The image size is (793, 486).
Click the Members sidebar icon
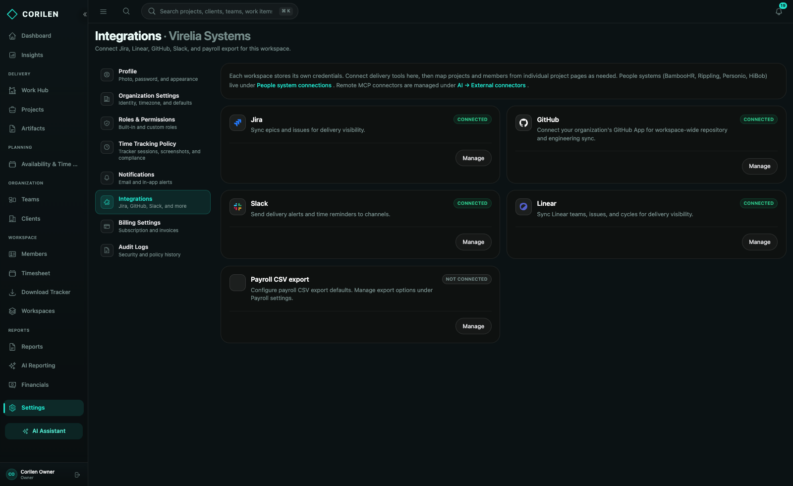pyautogui.click(x=12, y=254)
